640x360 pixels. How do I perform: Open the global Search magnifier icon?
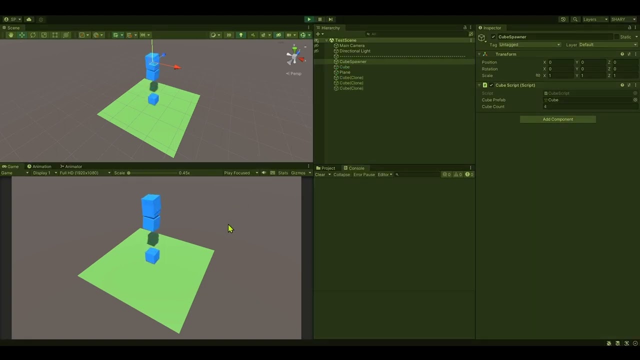point(575,19)
